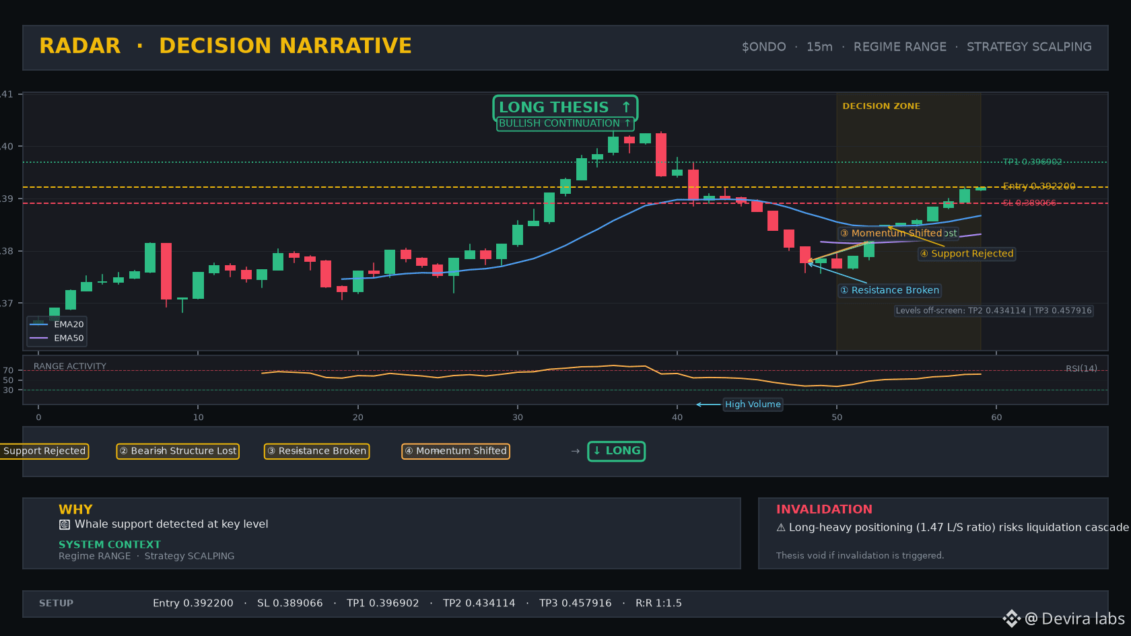Click 'TP1 0.396902' in the Setup row
Viewport: 1131px width, 636px height.
pos(383,603)
